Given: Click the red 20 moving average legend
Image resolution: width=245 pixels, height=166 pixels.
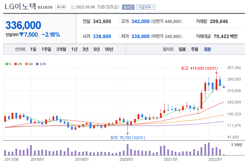Looking at the screenshot, I should (18, 64).
